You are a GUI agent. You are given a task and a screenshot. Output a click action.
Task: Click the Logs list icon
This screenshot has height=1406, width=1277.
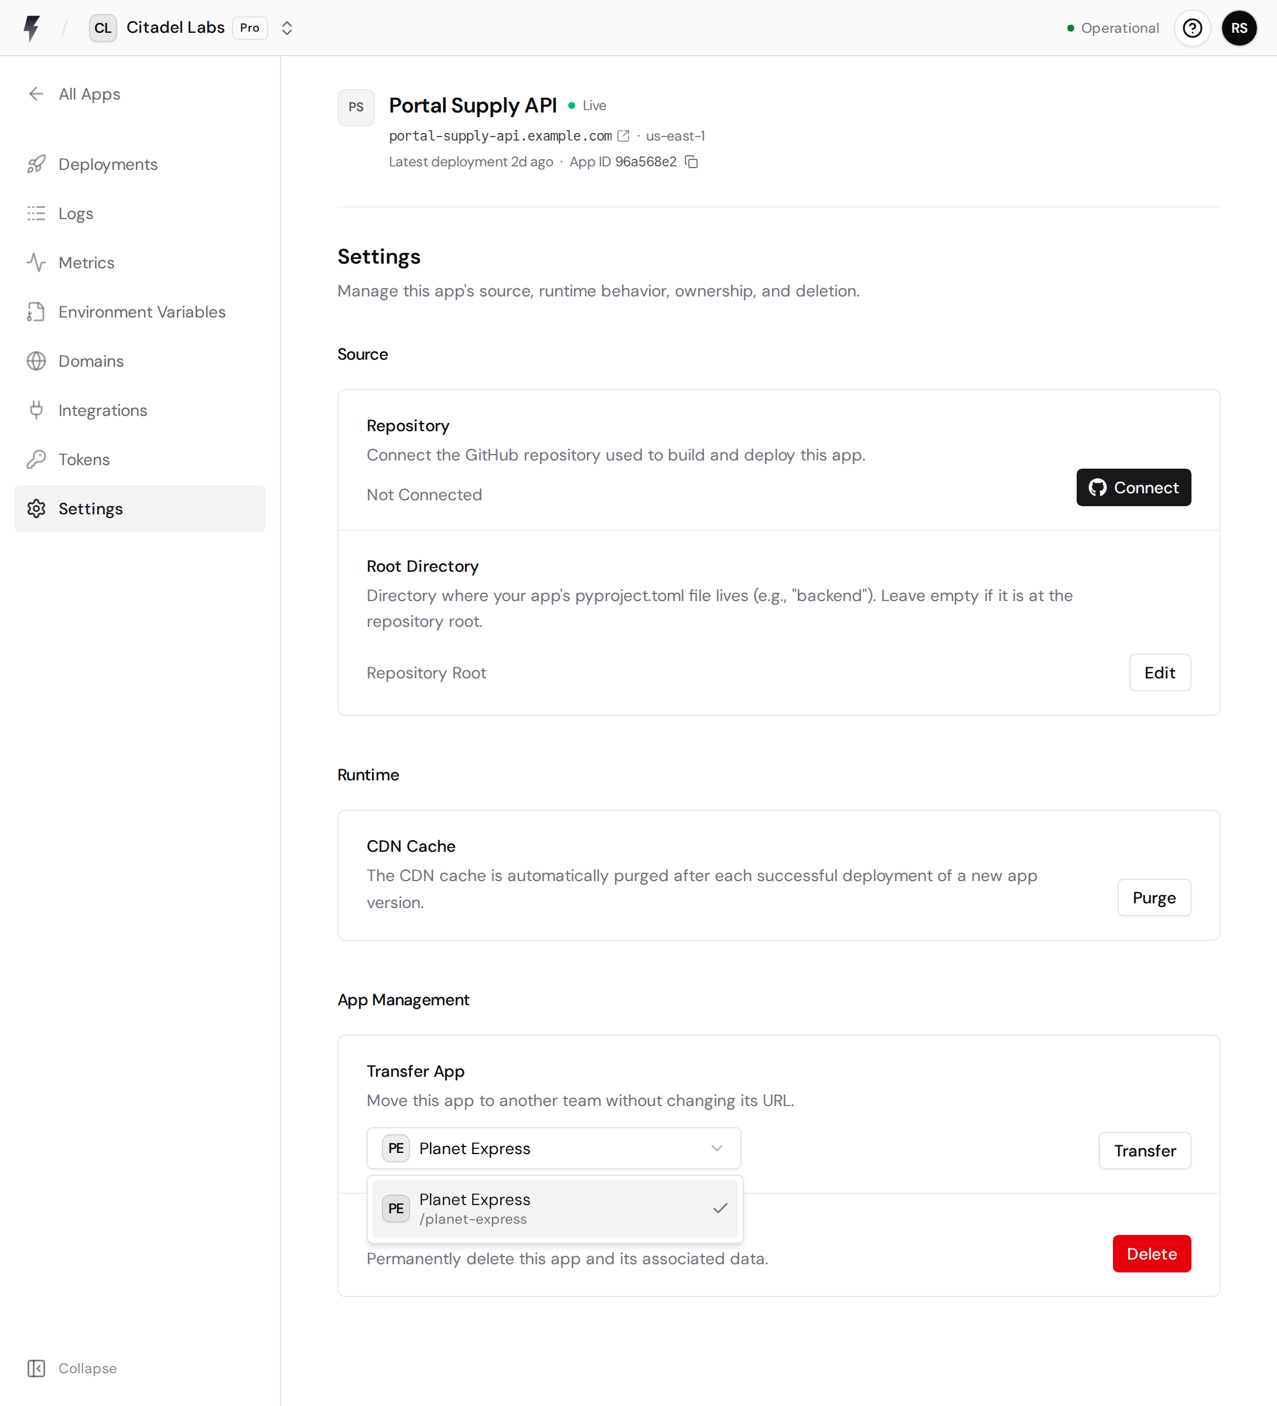(x=36, y=213)
